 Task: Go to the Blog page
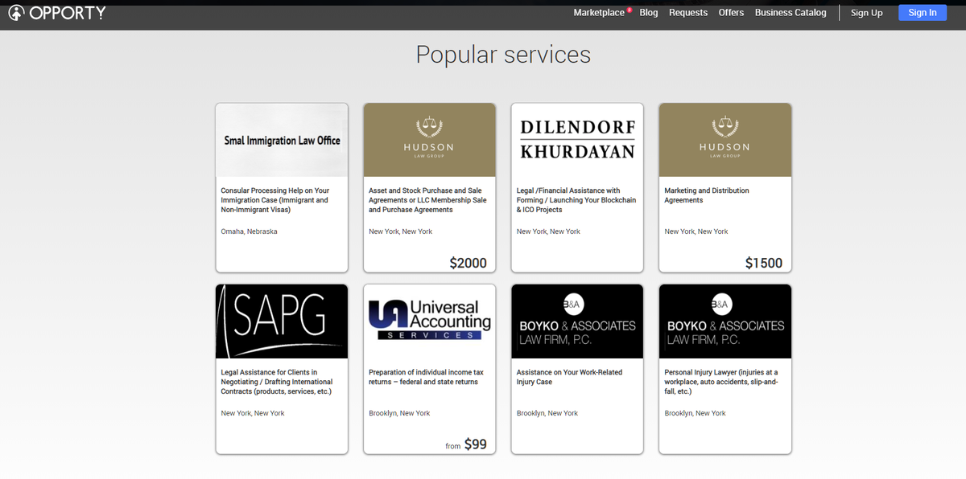[x=649, y=13]
